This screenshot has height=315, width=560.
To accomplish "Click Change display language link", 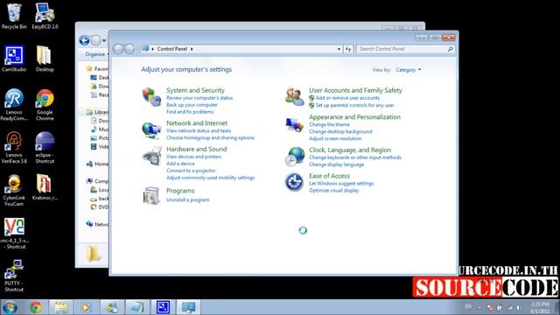I will pyautogui.click(x=336, y=164).
